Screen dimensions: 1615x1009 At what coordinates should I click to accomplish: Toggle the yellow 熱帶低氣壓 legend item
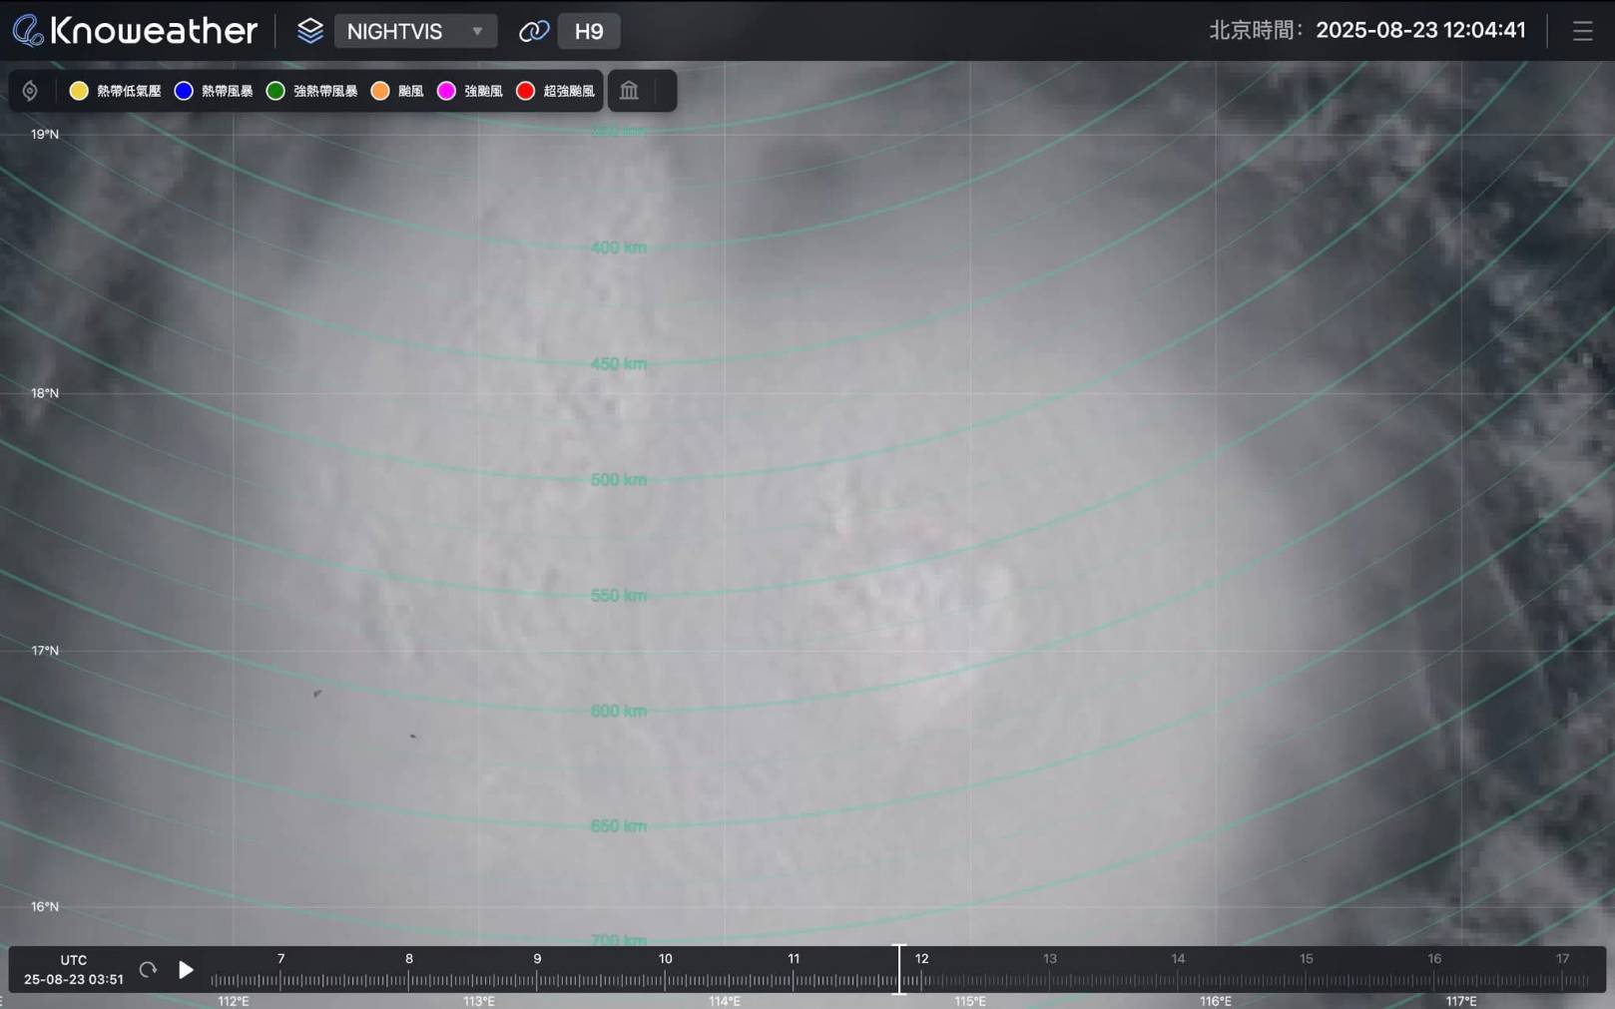click(115, 91)
